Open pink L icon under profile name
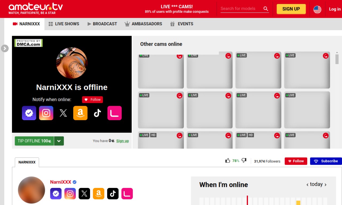The height and width of the screenshot is (205, 342). (x=127, y=194)
